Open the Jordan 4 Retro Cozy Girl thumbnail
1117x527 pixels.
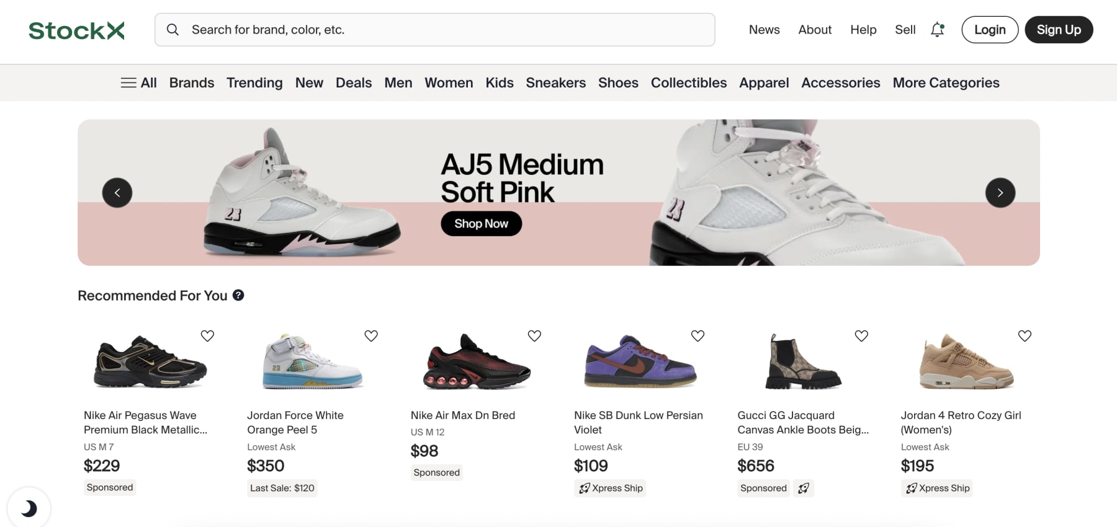point(966,362)
